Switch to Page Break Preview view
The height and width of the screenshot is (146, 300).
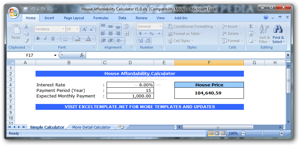point(223,133)
